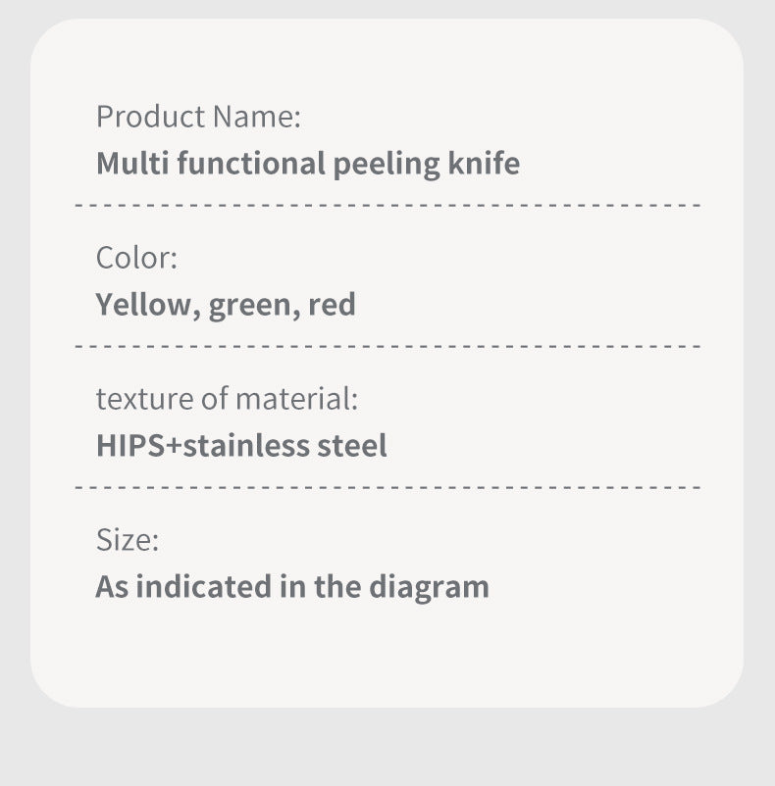Click the word "Yellow" in the colors

(145, 305)
